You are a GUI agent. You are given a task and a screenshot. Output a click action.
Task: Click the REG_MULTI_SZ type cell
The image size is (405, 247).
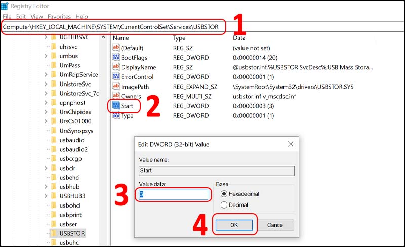point(192,96)
